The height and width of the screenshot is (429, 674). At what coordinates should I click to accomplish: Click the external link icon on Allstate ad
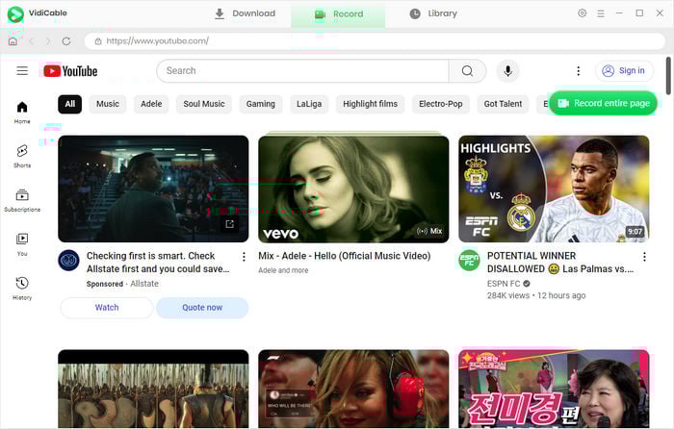(x=230, y=224)
